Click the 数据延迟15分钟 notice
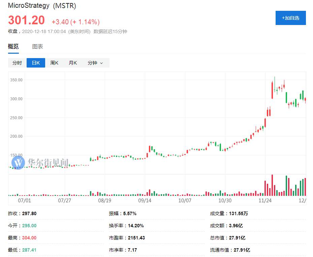 pos(110,31)
